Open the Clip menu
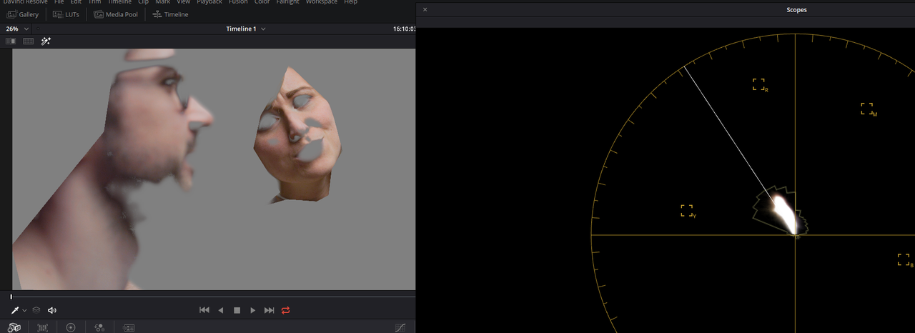Image resolution: width=915 pixels, height=333 pixels. tap(144, 2)
